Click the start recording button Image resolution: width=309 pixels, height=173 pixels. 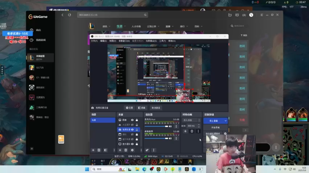pyautogui.click(x=216, y=128)
